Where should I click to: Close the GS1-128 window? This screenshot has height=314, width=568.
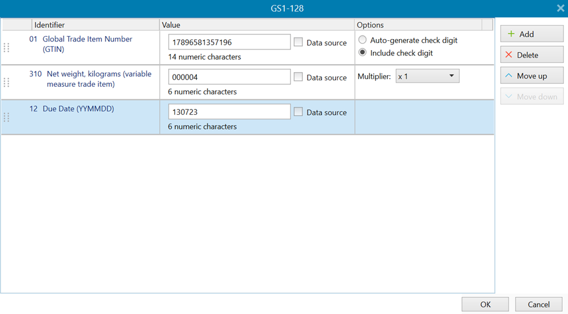[560, 8]
